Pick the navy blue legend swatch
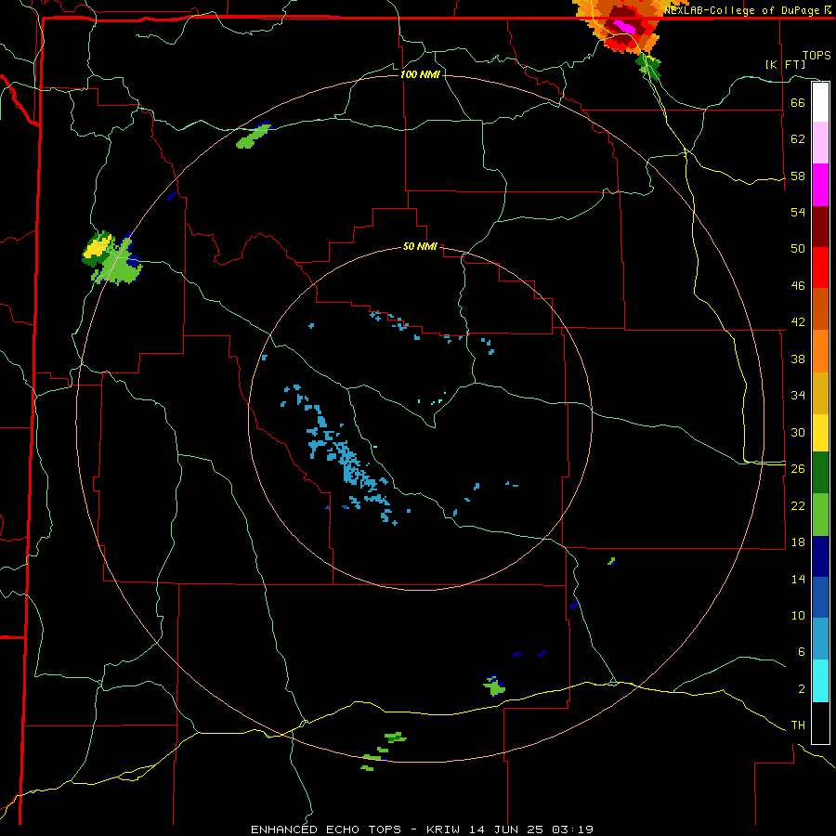Screen dimensions: 836x836 [x=820, y=556]
